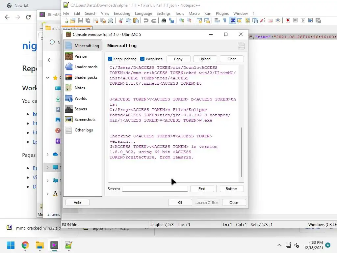Click Run macro multiple times icon
This screenshot has height=253, width=337.
311,20
